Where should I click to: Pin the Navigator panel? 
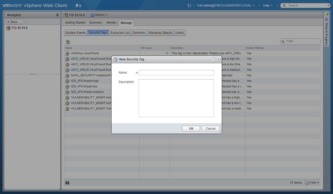pyautogui.click(x=57, y=15)
